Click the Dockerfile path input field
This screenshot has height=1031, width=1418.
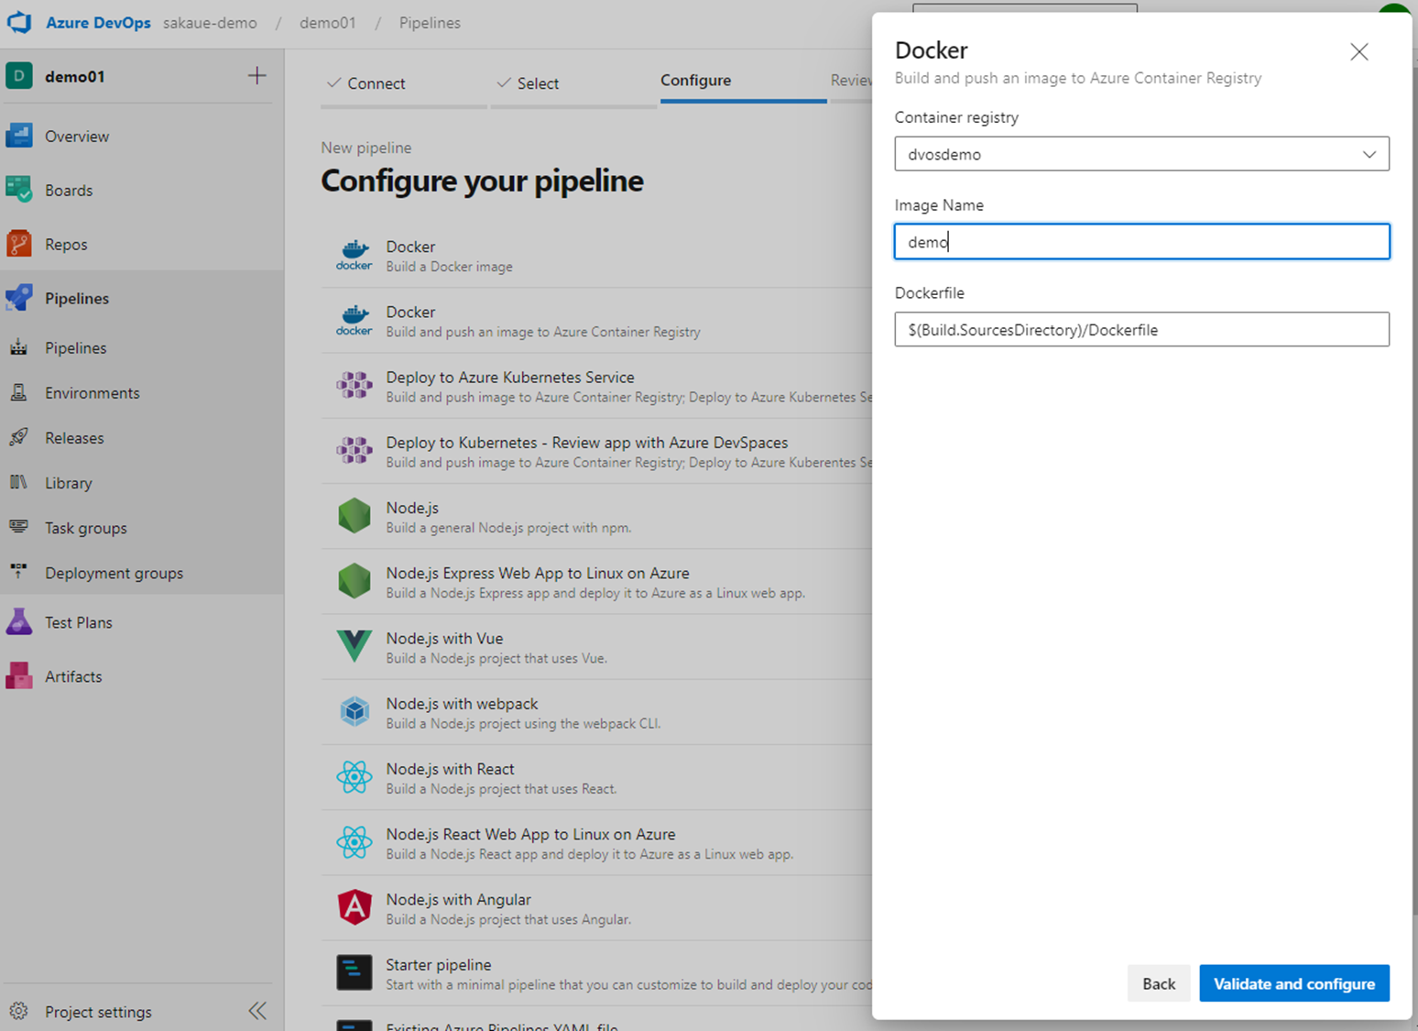[1142, 330]
